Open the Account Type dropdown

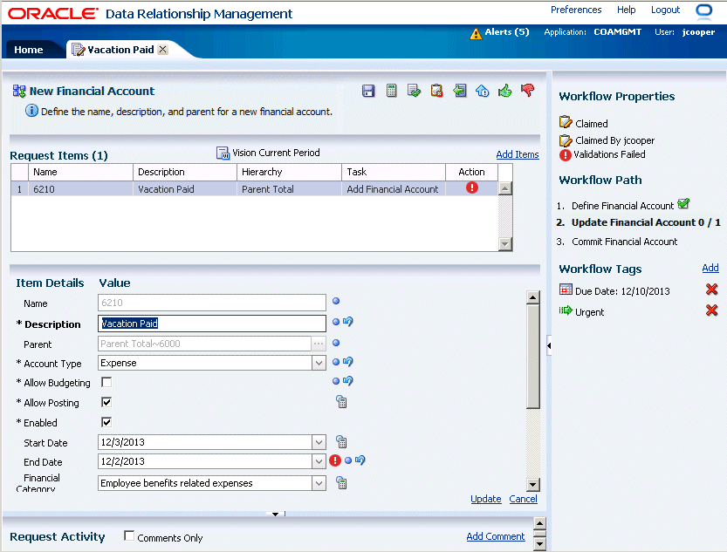pyautogui.click(x=319, y=363)
